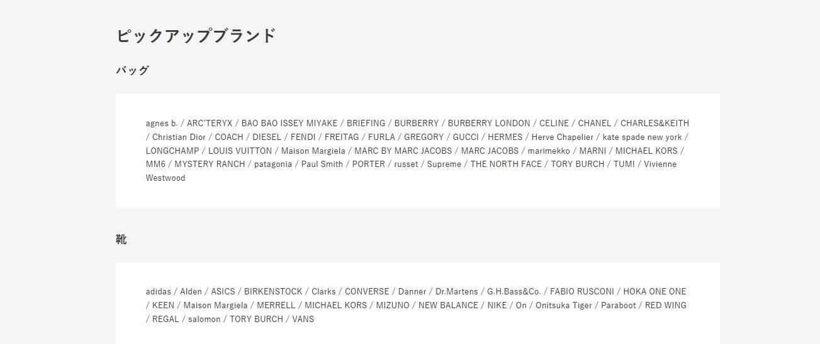
Task: Select MARC BY MARC JACOBS
Action: (x=403, y=151)
